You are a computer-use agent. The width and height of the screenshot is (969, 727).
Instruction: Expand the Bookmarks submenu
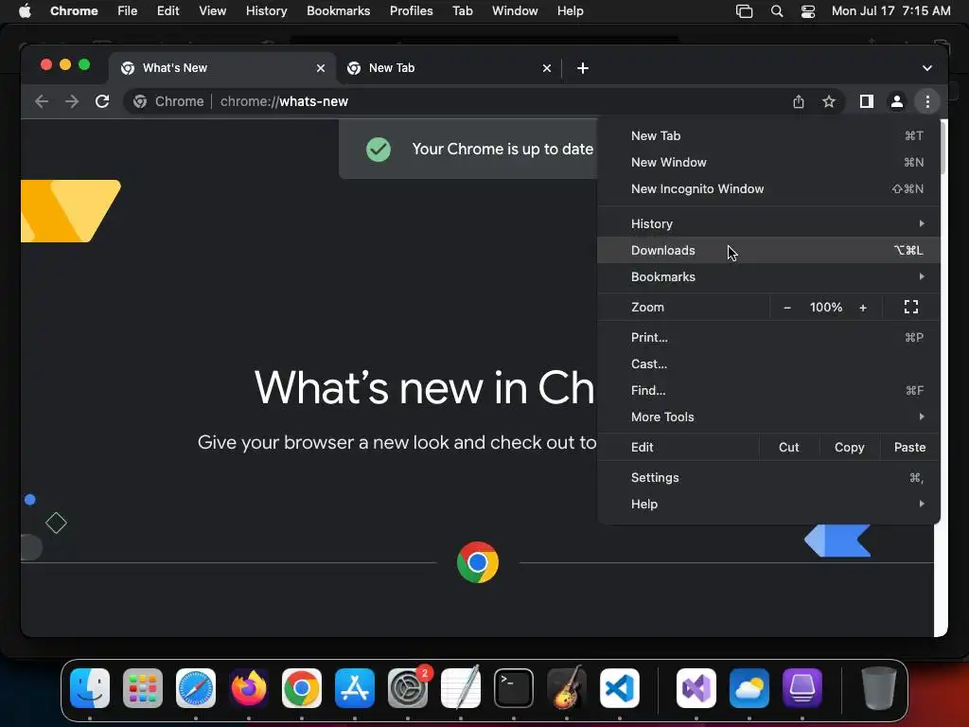(768, 277)
